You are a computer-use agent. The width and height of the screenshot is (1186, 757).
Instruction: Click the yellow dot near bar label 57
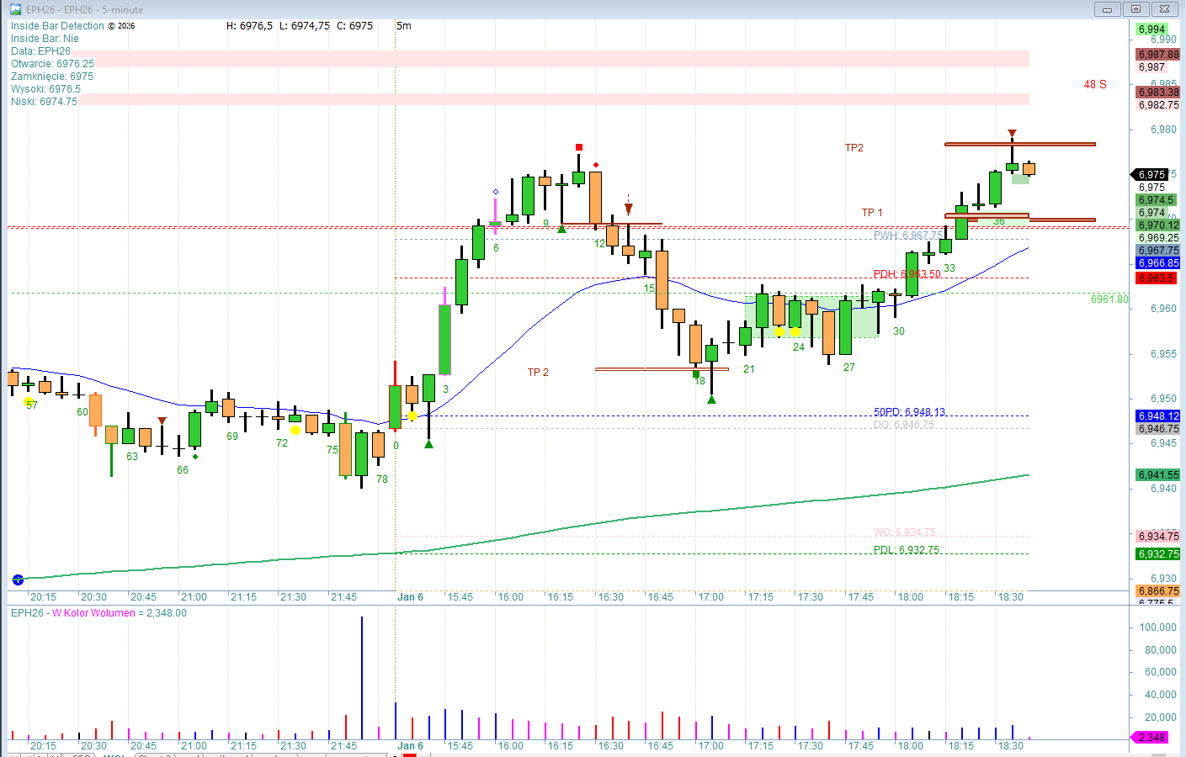(x=28, y=402)
